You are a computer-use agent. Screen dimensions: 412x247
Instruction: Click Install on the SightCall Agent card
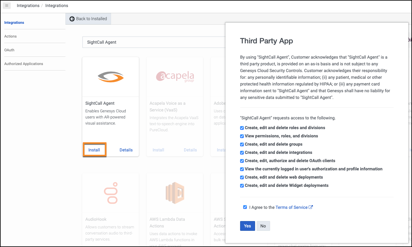coord(94,150)
